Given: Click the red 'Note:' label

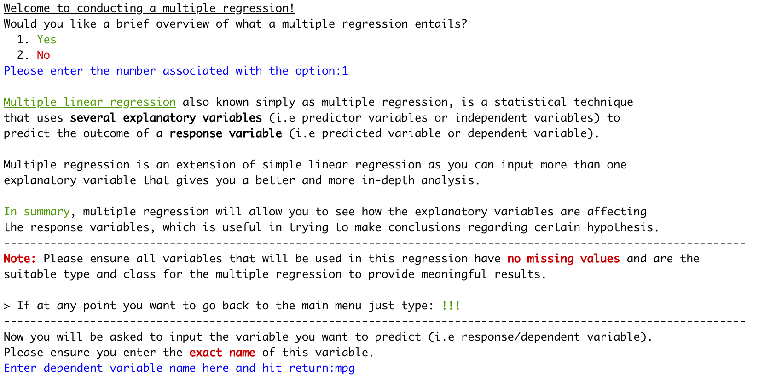Looking at the screenshot, I should [x=20, y=259].
